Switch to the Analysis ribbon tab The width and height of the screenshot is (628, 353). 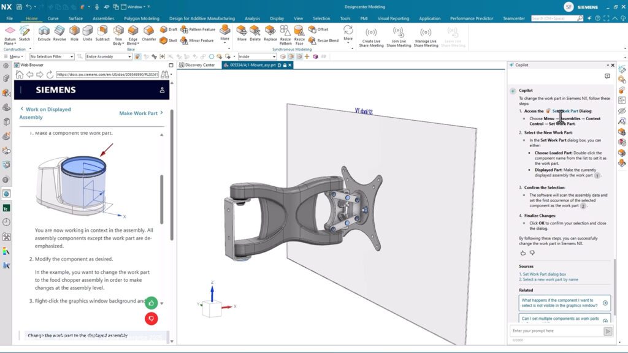coord(252,18)
